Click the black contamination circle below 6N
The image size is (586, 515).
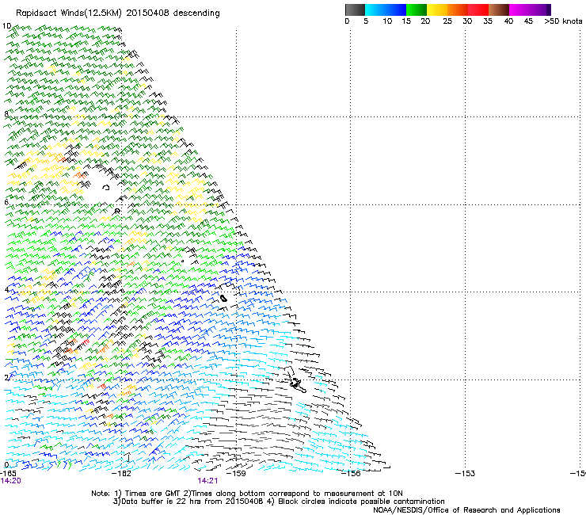pyautogui.click(x=117, y=211)
